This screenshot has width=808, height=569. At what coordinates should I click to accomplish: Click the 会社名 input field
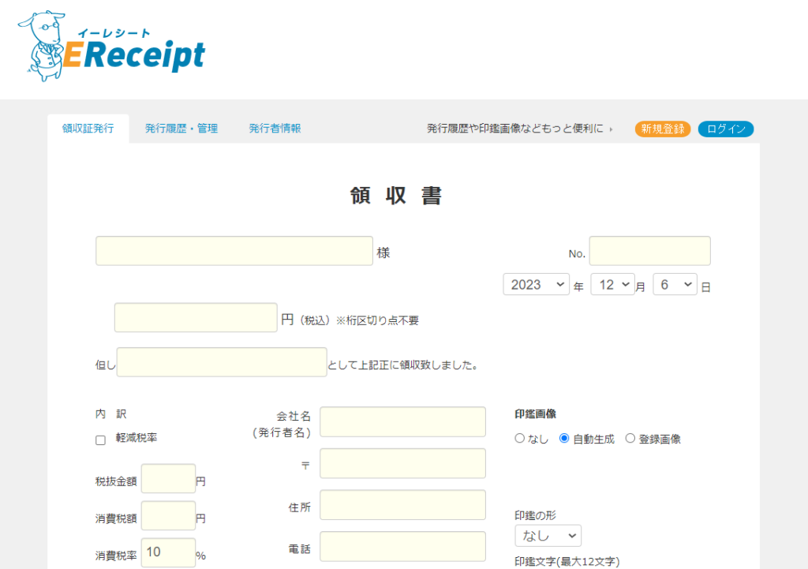coord(402,421)
